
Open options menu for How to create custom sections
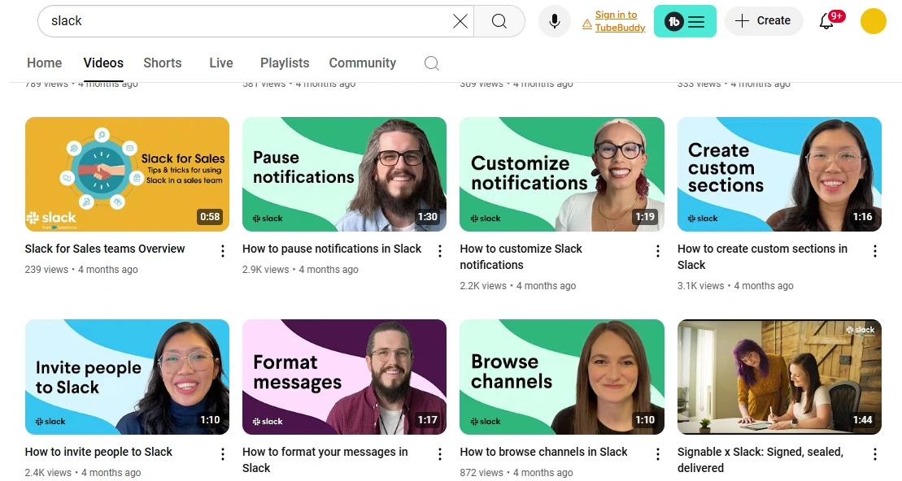tap(875, 250)
